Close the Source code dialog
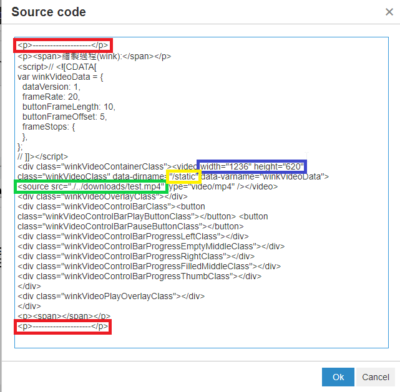 point(389,12)
